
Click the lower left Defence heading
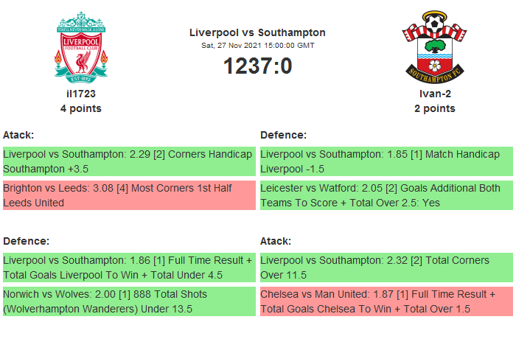click(x=26, y=241)
